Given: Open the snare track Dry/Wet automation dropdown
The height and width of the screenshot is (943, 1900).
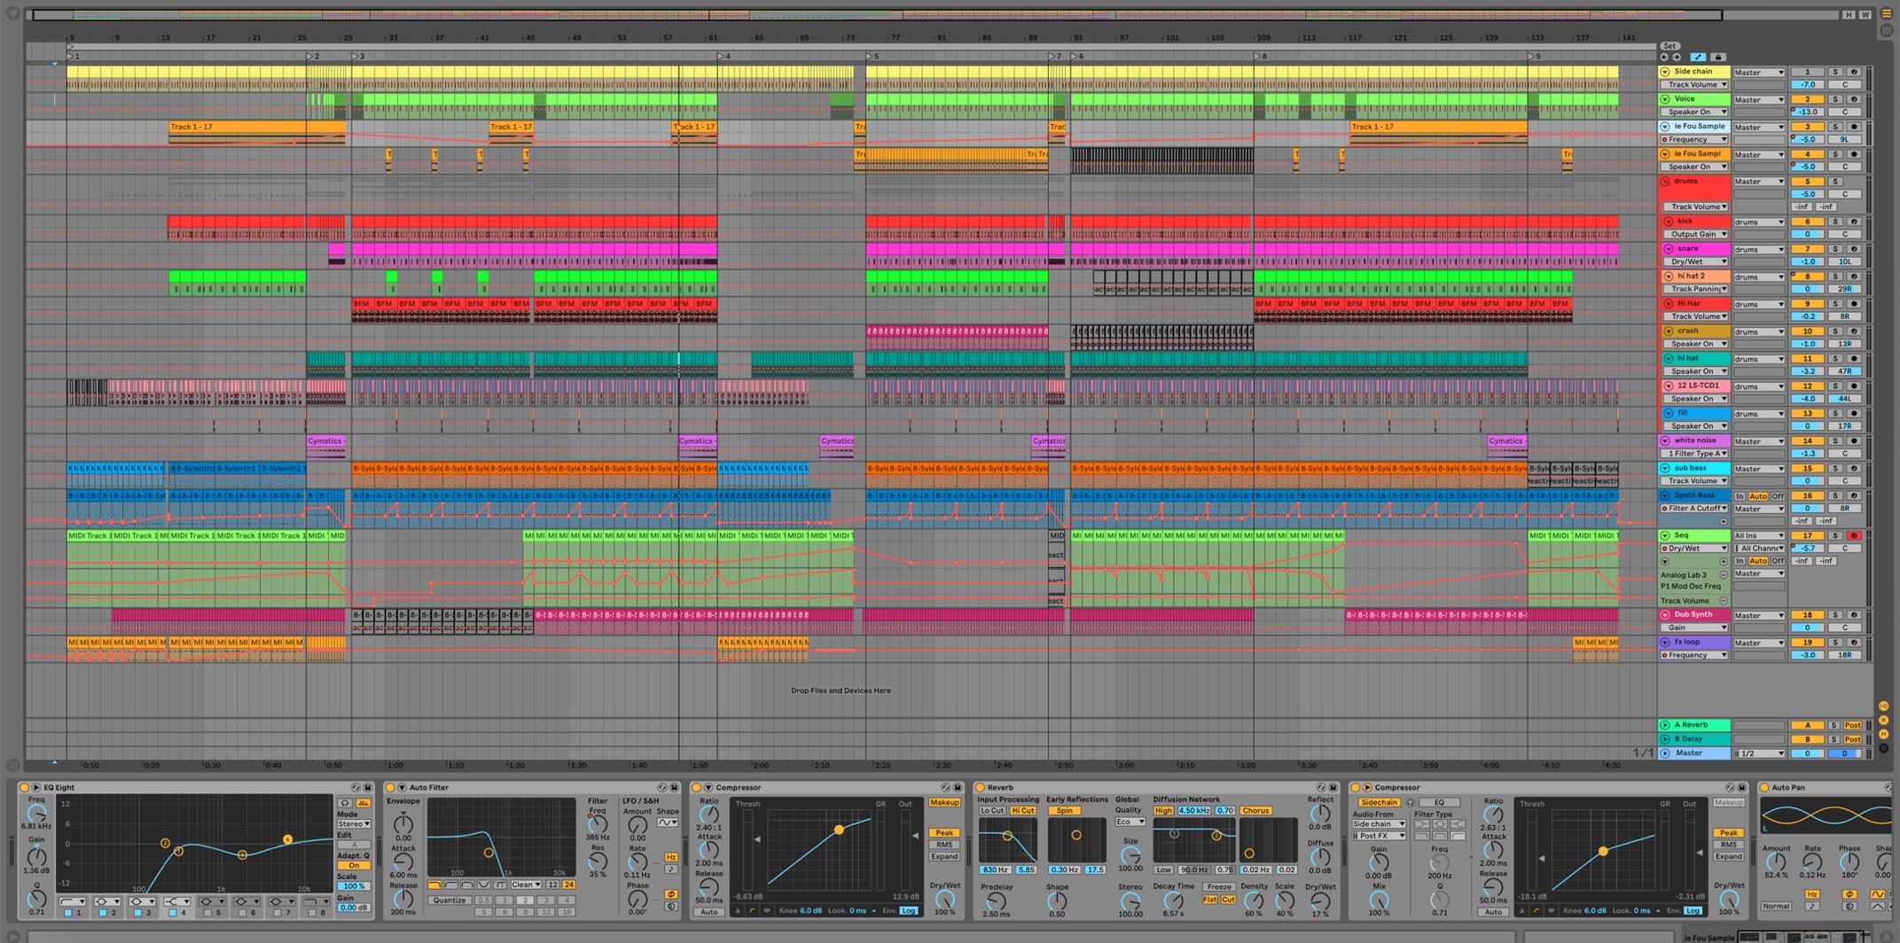Looking at the screenshot, I should coord(1694,261).
